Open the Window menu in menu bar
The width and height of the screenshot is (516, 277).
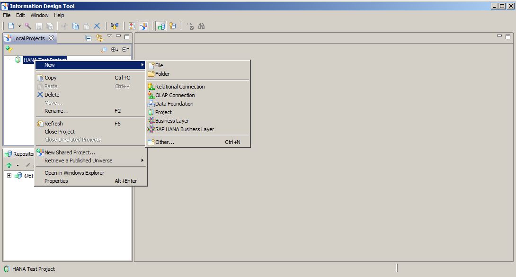click(39, 15)
